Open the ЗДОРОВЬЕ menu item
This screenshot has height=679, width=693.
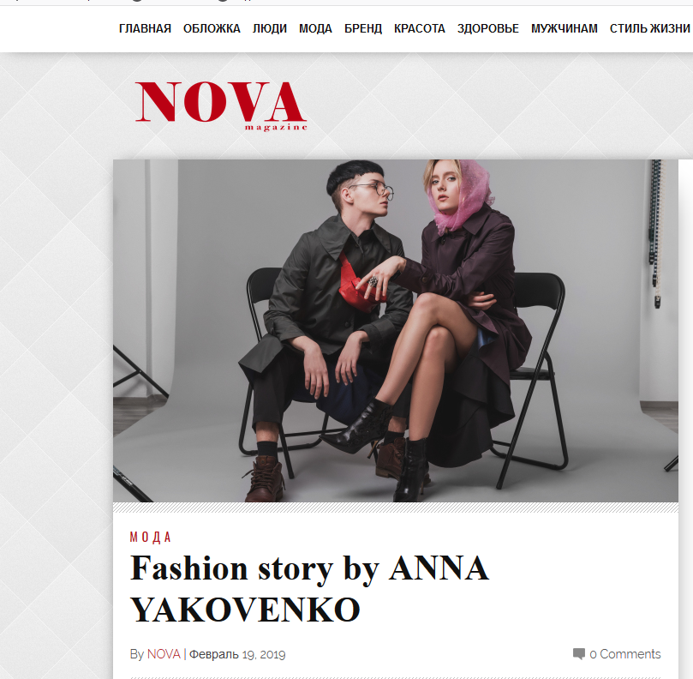[488, 29]
